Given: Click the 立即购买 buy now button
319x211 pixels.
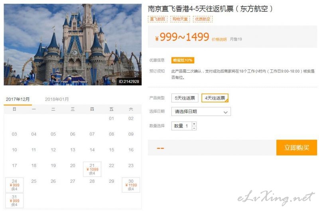Looking at the screenshot, I should click(x=297, y=148).
